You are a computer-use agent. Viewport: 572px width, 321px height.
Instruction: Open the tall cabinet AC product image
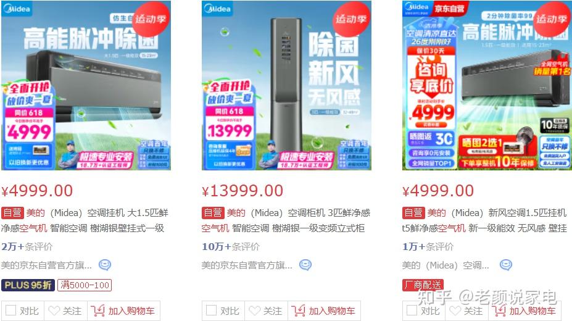pyautogui.click(x=287, y=85)
